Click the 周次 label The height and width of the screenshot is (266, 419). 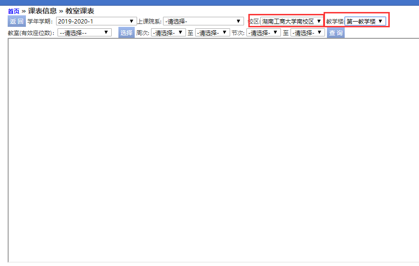143,33
